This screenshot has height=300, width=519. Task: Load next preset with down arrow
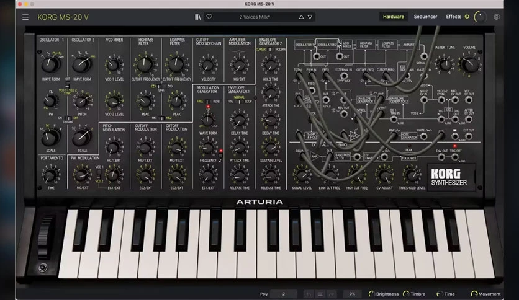(310, 17)
